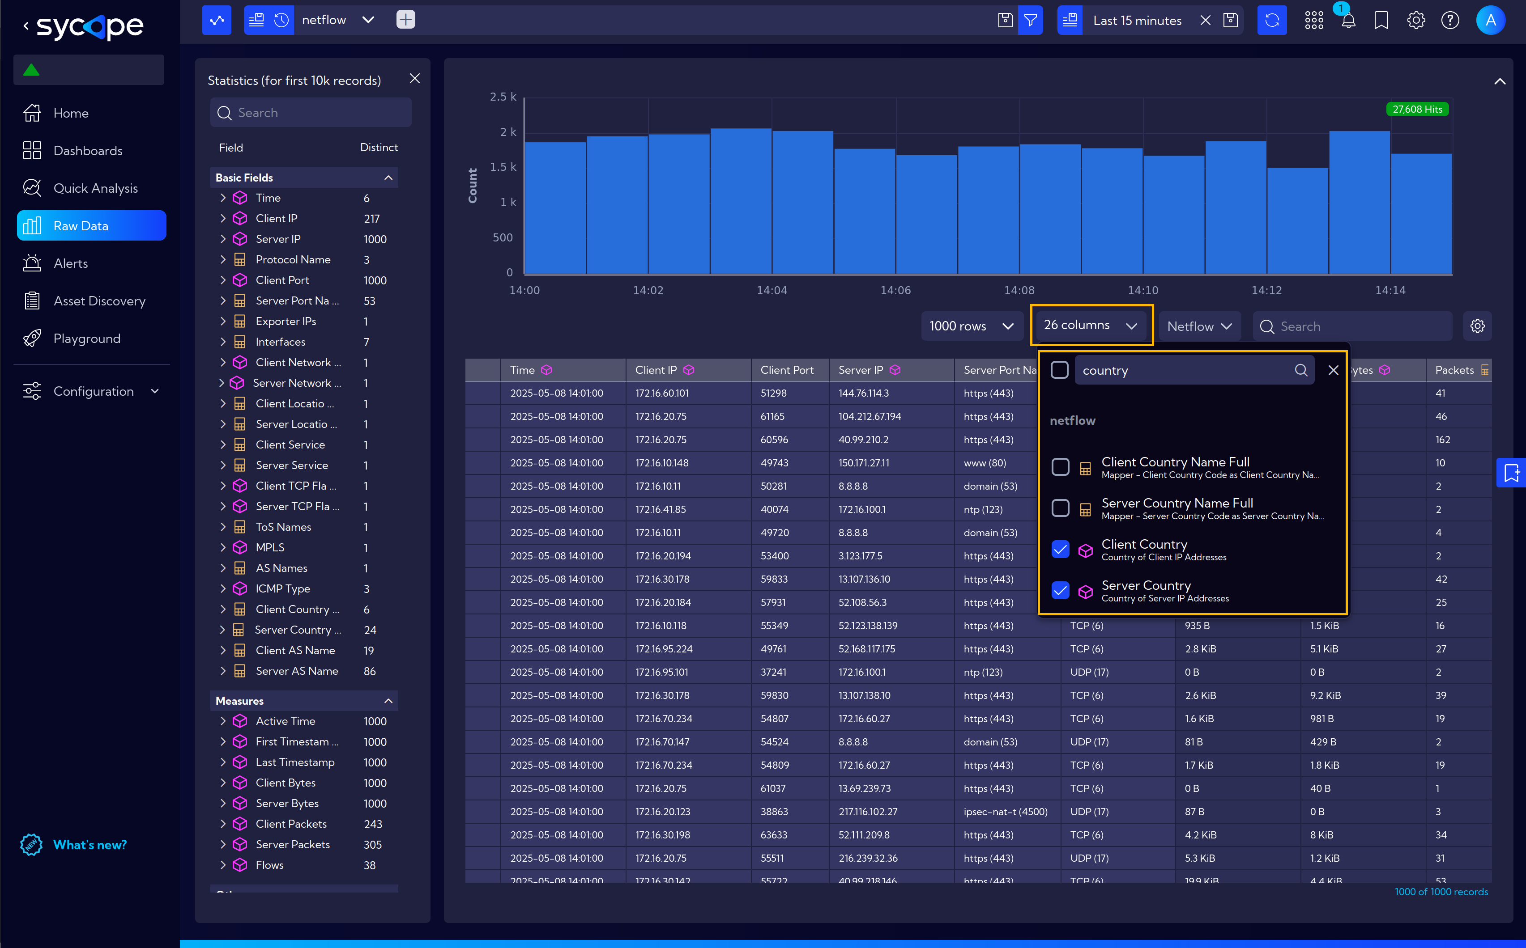Collapse sidebar with back arrow
The height and width of the screenshot is (948, 1526).
click(x=26, y=25)
